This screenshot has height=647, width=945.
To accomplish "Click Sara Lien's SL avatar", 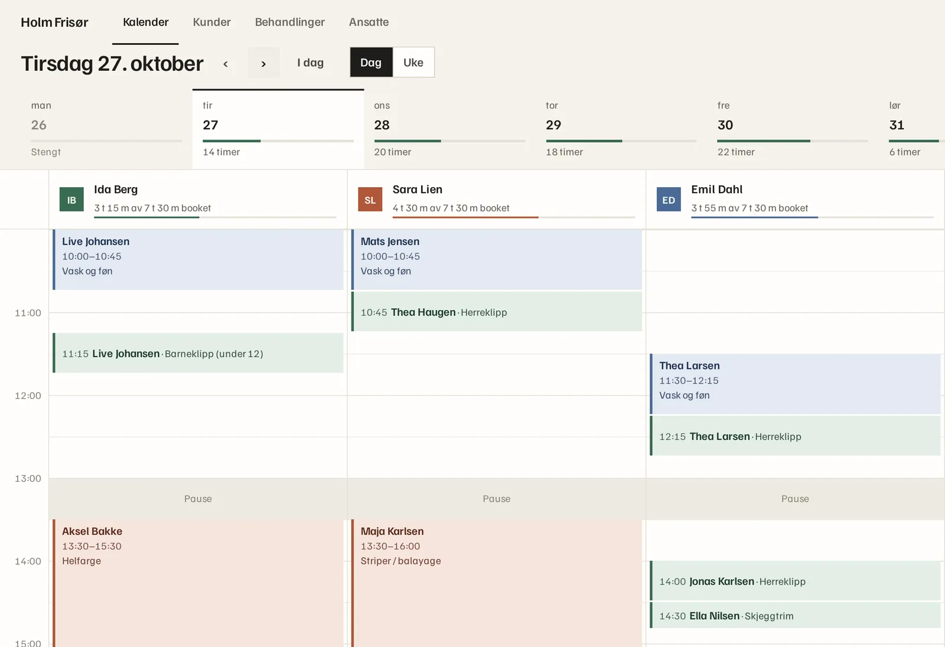I will [x=370, y=200].
